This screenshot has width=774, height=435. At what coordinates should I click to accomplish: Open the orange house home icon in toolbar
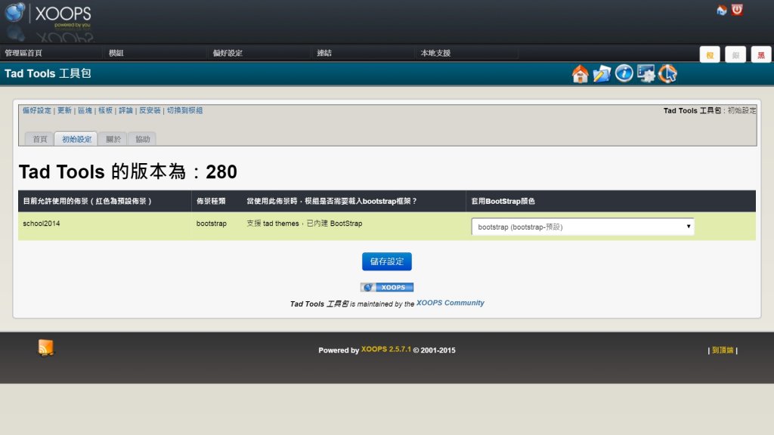tap(580, 73)
